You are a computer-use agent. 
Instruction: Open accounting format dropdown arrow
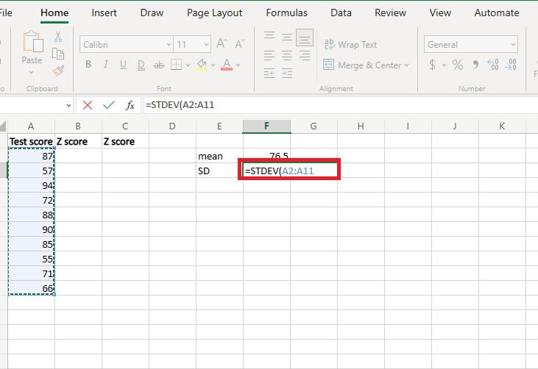(x=444, y=65)
